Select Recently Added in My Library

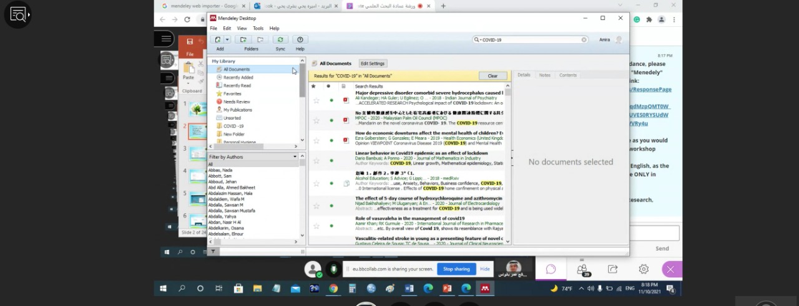[x=238, y=77]
